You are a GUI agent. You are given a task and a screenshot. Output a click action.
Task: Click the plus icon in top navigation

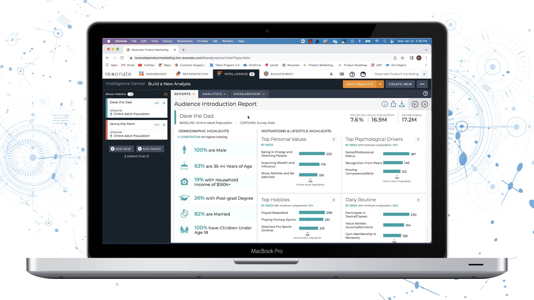[x=331, y=74]
